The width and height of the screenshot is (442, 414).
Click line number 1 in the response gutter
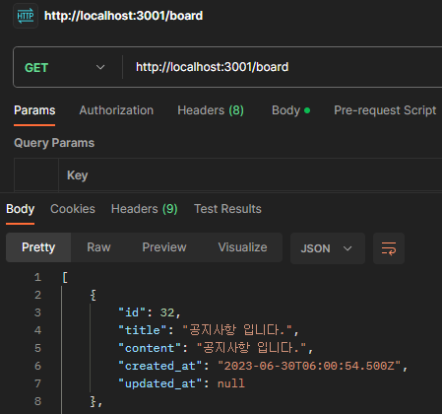tap(37, 277)
